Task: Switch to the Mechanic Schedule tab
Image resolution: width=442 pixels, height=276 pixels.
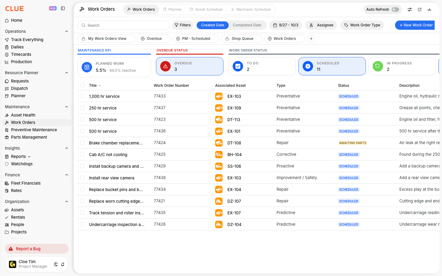Action: tap(251, 10)
